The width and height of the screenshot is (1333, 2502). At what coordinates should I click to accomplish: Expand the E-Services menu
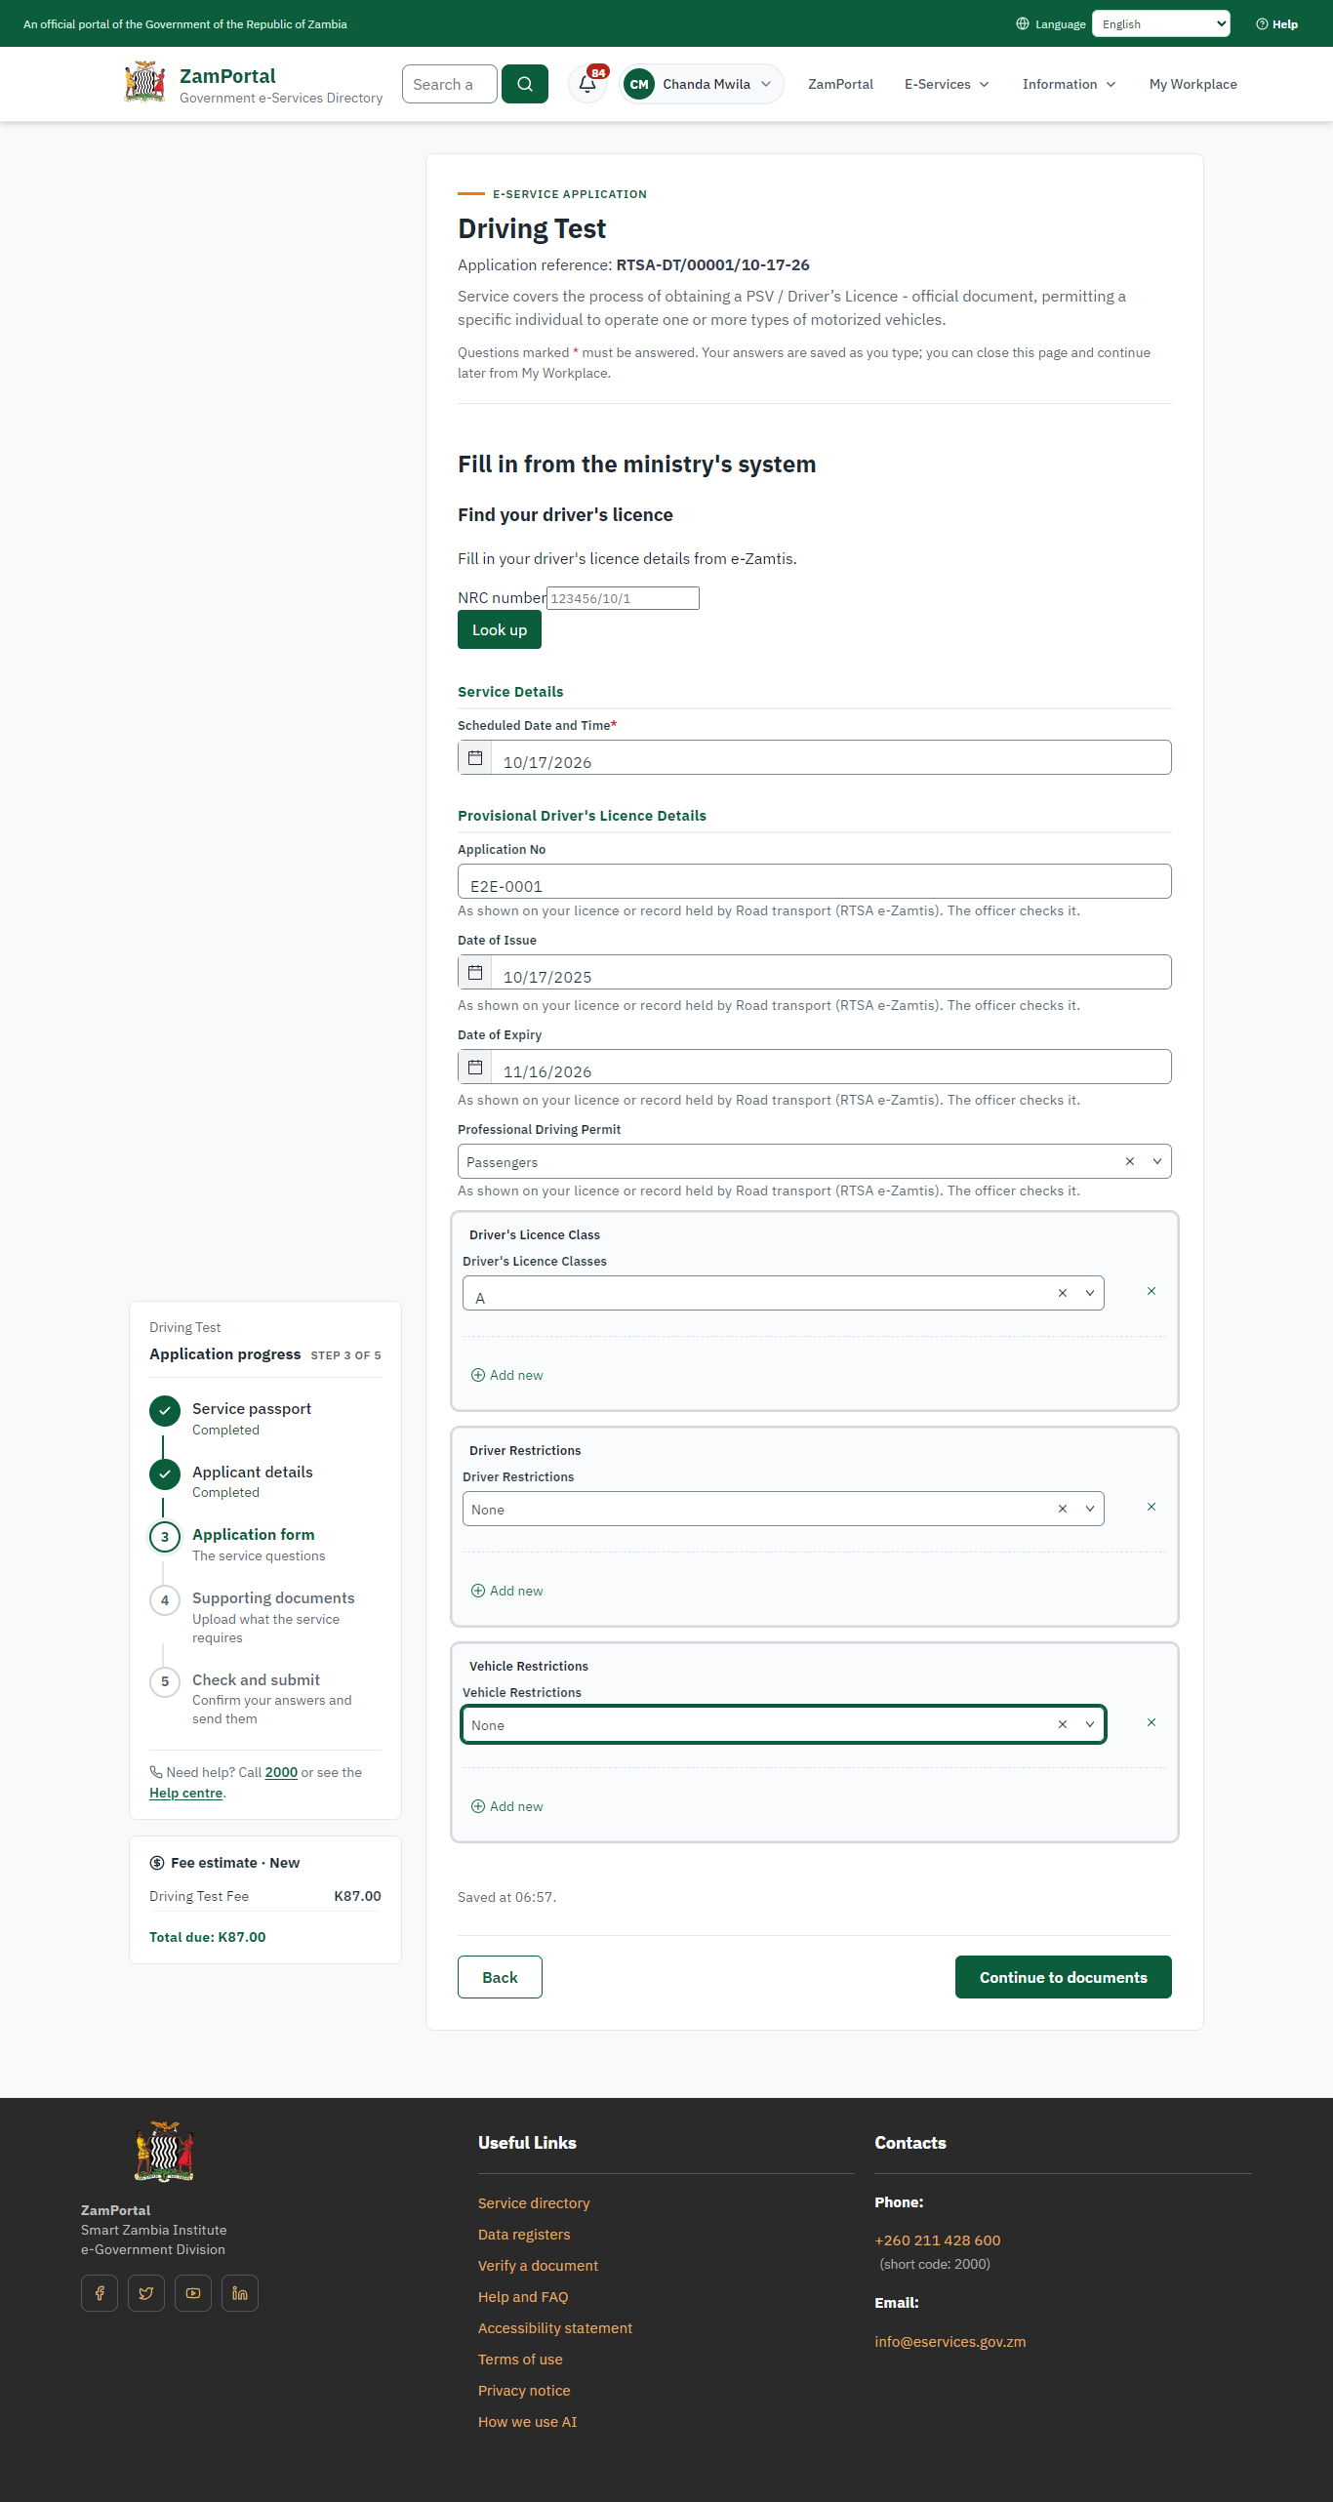tap(947, 84)
